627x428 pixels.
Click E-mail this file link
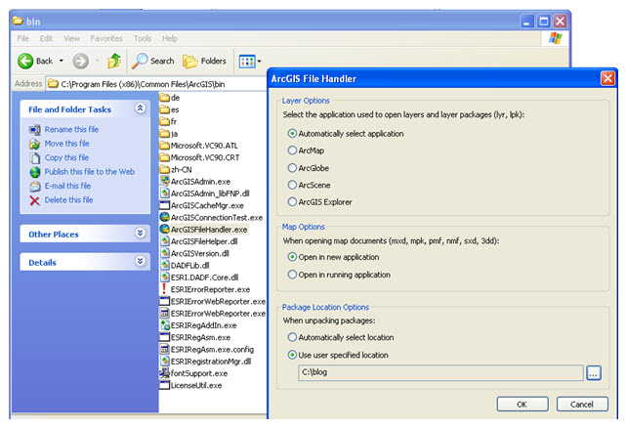(x=67, y=186)
